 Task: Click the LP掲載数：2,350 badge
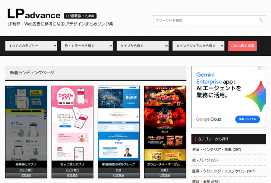(80, 16)
